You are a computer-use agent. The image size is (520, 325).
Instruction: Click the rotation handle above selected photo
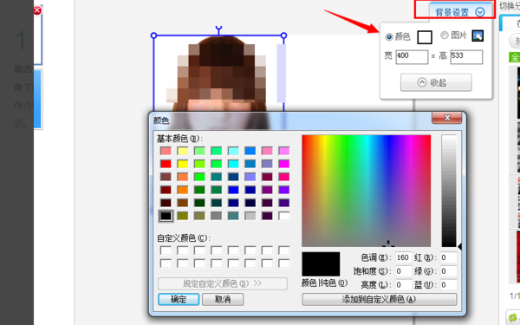[218, 28]
